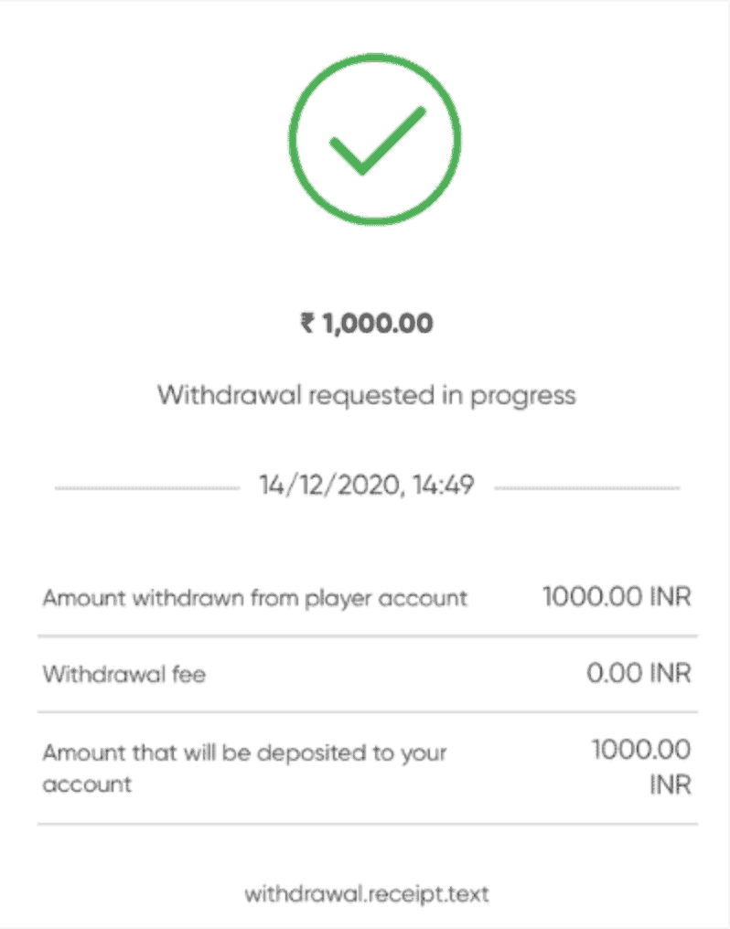Click the INR currency under deposited amount
Image resolution: width=730 pixels, height=929 pixels.
671,785
